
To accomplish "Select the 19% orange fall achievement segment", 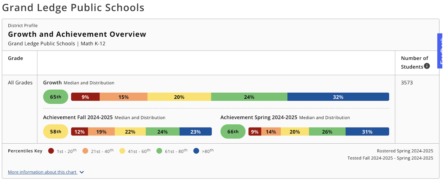I will (x=101, y=132).
